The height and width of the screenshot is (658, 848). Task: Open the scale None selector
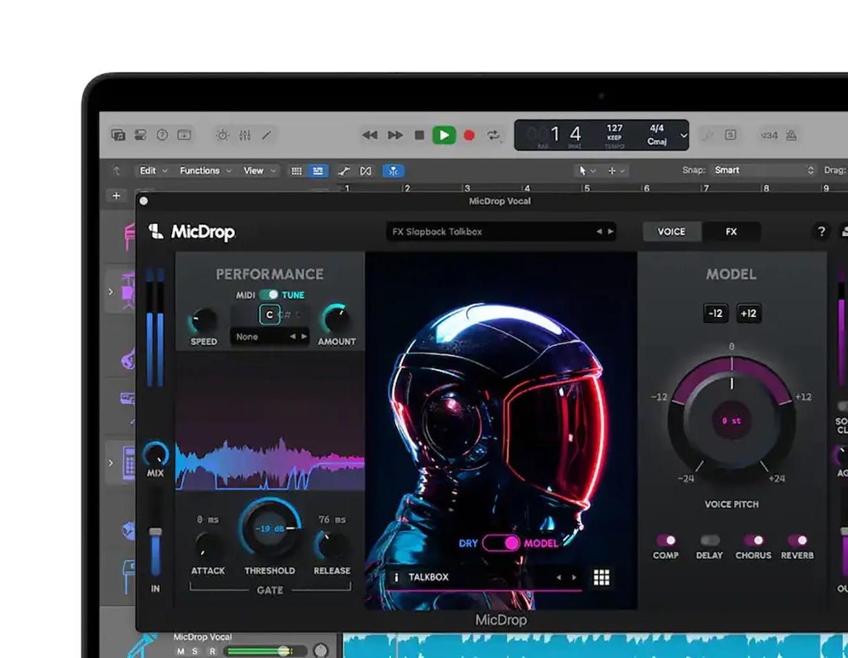(x=269, y=337)
